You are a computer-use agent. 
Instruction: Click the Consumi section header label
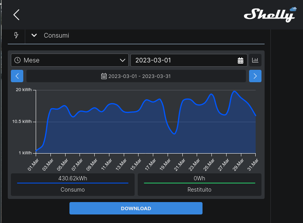pos(56,35)
